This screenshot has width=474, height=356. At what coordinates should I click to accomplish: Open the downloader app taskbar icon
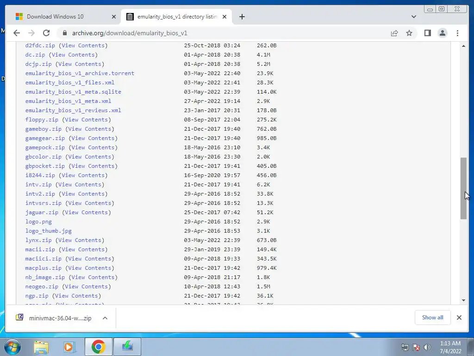(x=127, y=347)
